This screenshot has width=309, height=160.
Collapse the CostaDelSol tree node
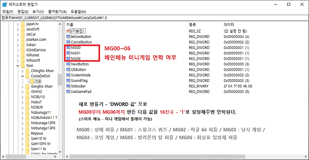22,76
